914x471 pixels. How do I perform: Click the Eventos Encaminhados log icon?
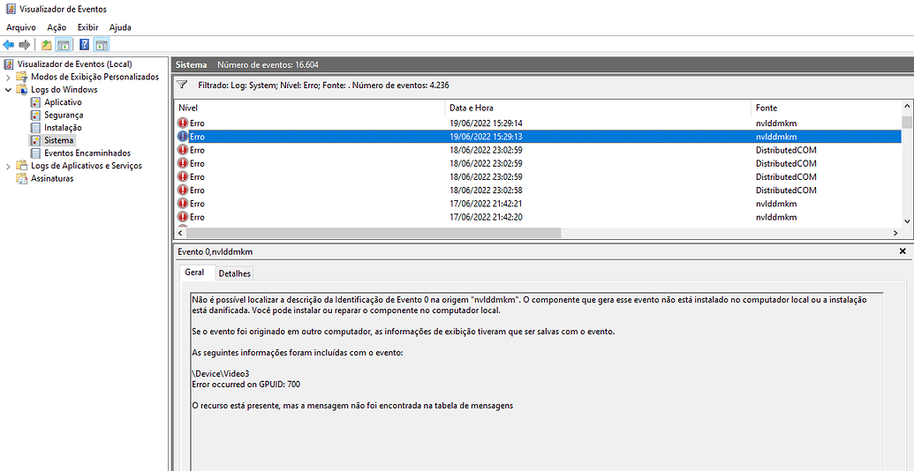click(x=34, y=153)
